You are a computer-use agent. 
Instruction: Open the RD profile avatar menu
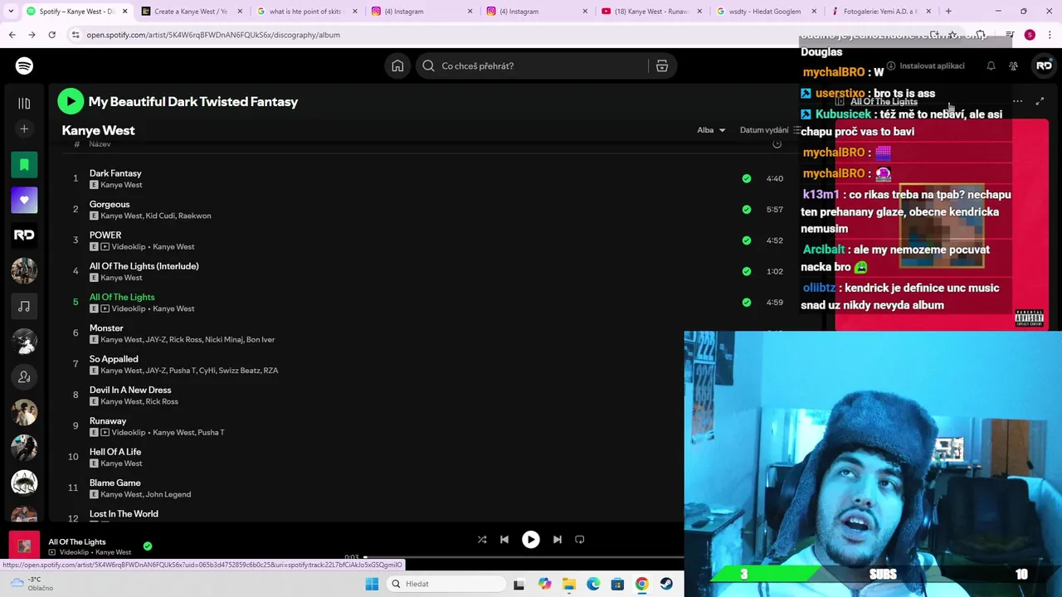click(1044, 66)
